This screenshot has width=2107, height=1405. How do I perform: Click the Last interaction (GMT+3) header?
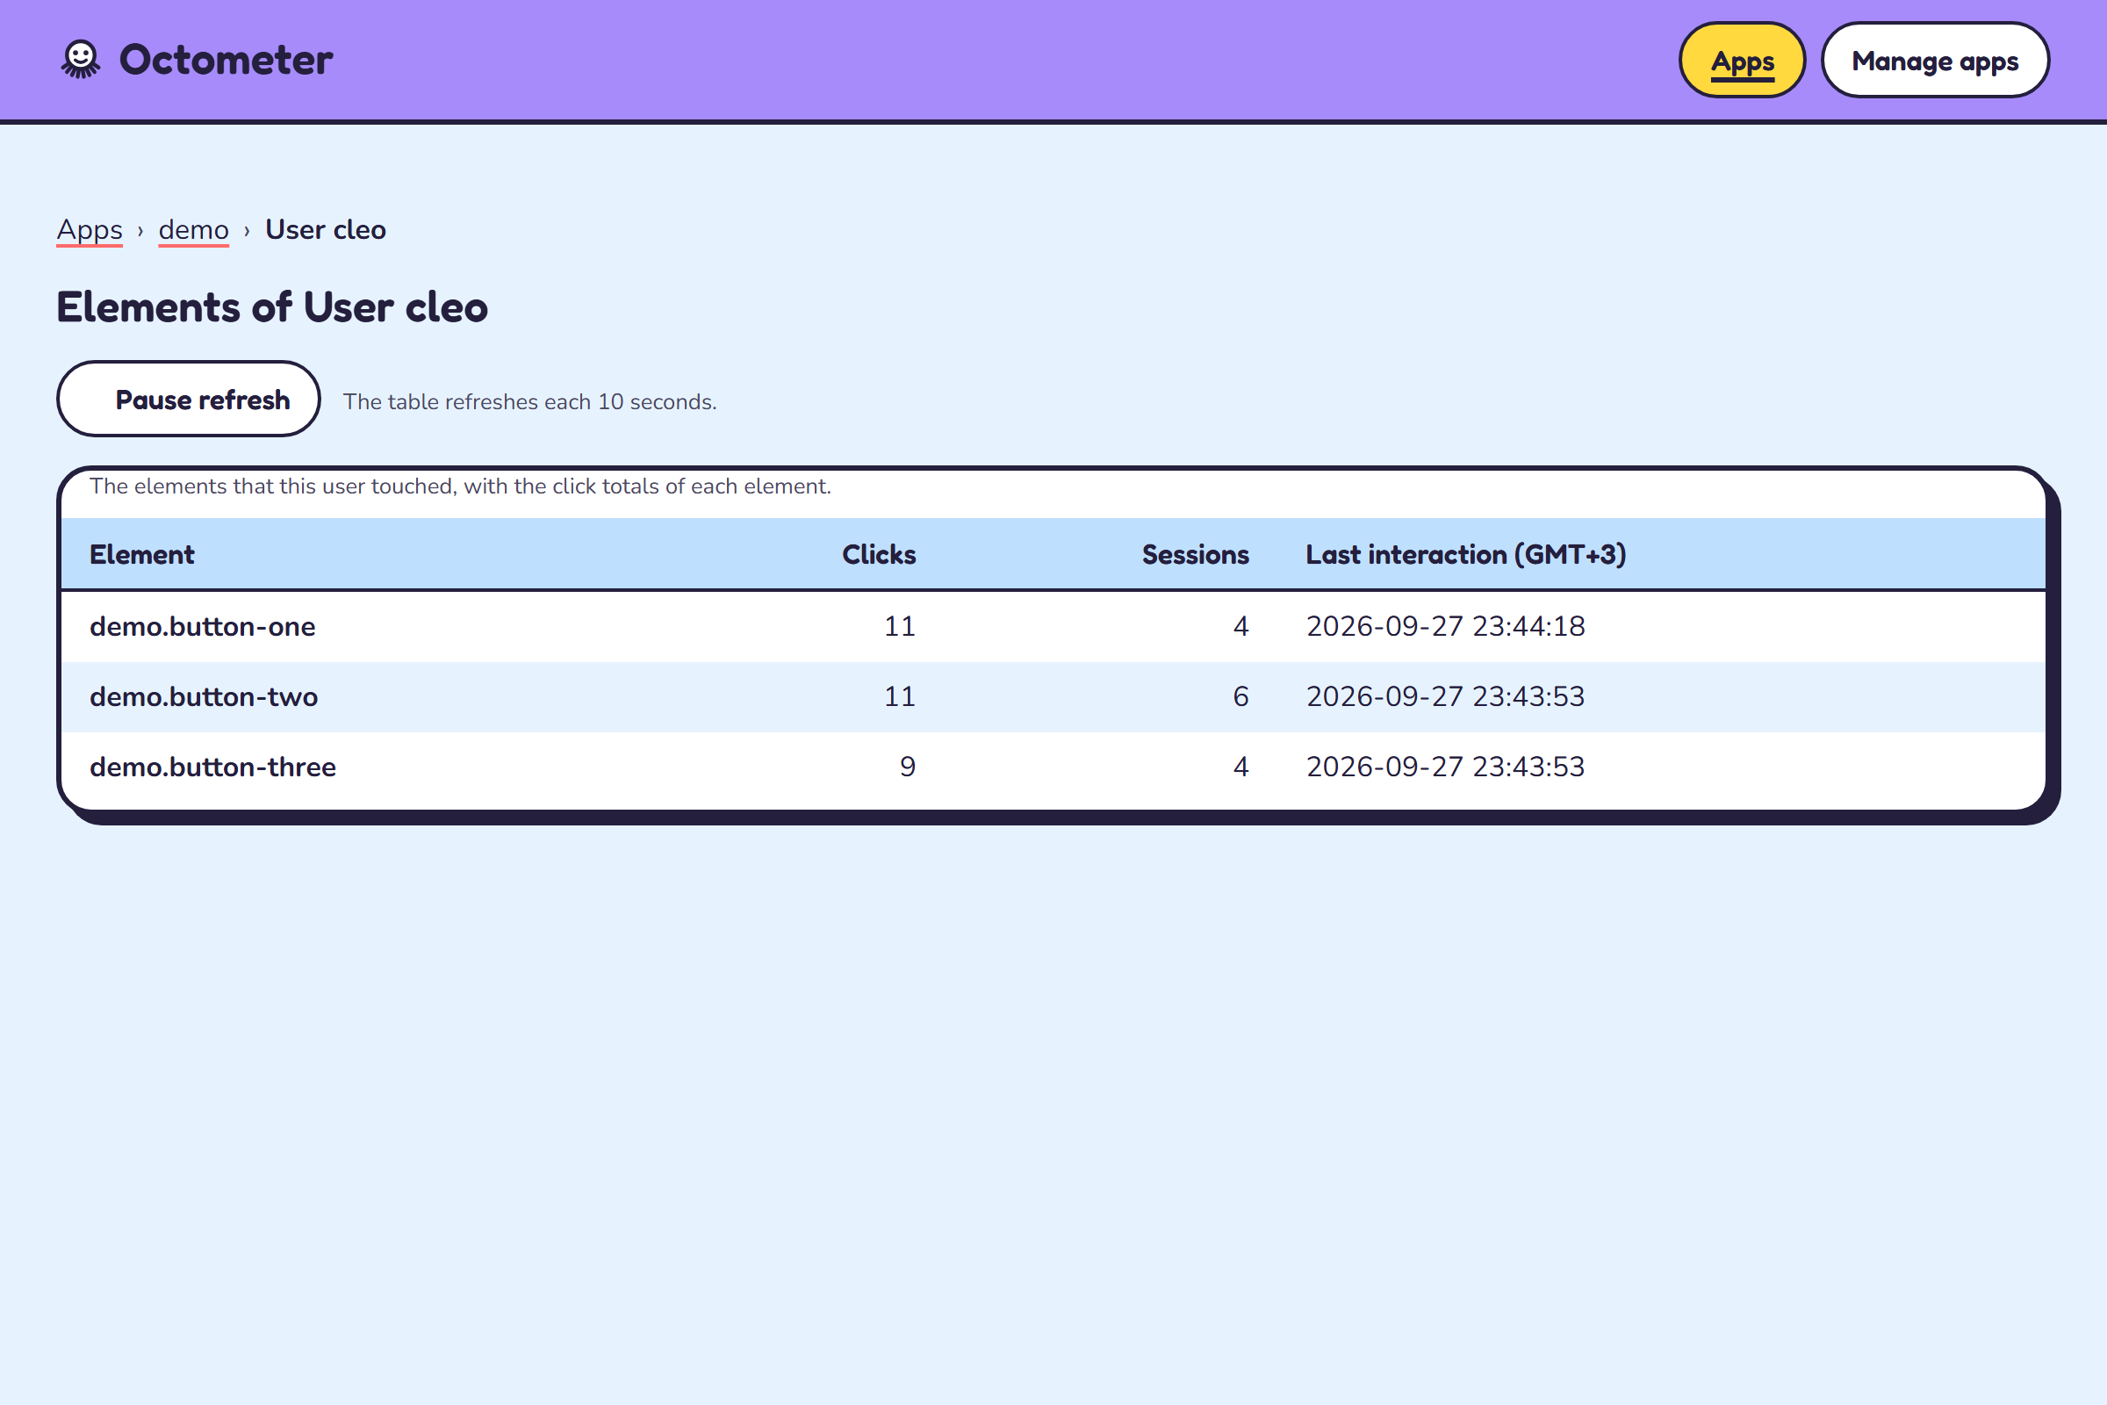coord(1465,555)
